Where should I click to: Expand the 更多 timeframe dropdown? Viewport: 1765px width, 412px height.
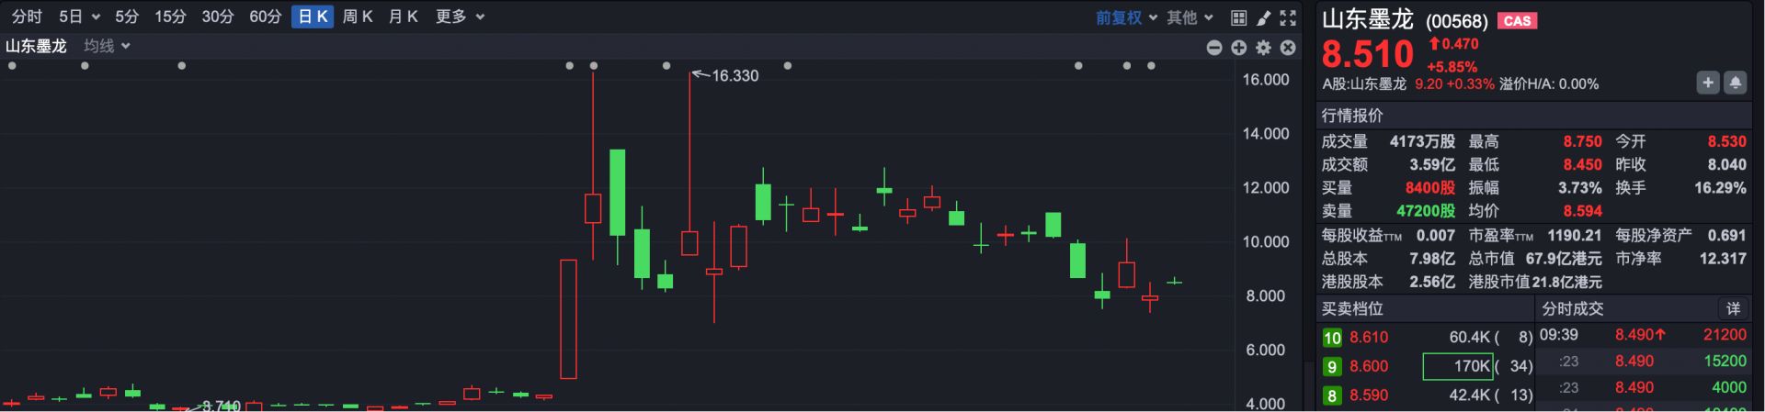tap(460, 17)
